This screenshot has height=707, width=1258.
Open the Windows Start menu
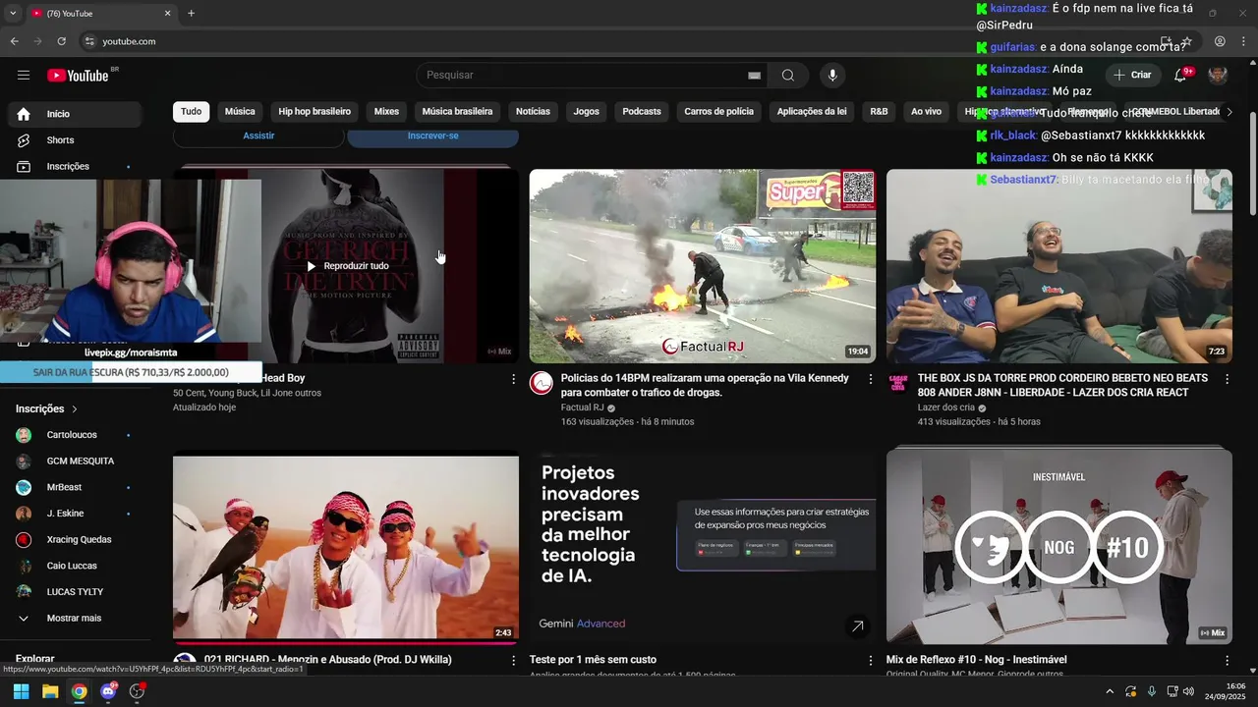(x=21, y=691)
